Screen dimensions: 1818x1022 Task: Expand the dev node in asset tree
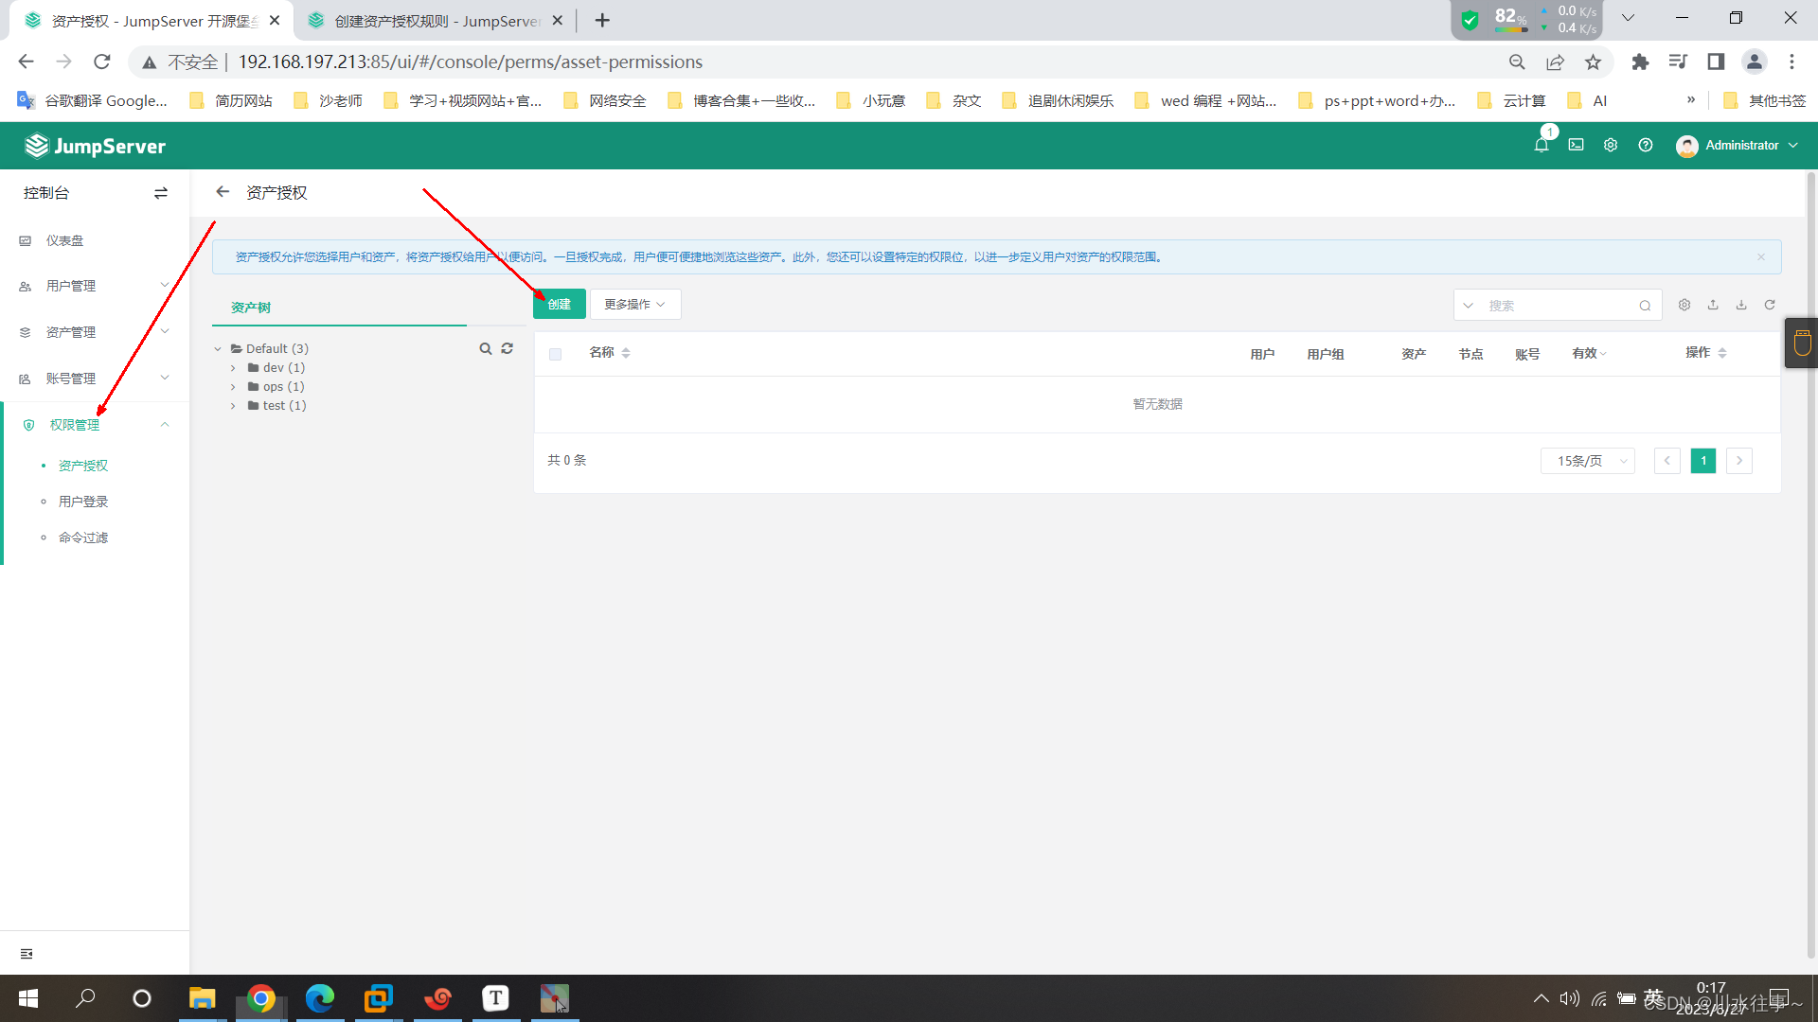233,368
